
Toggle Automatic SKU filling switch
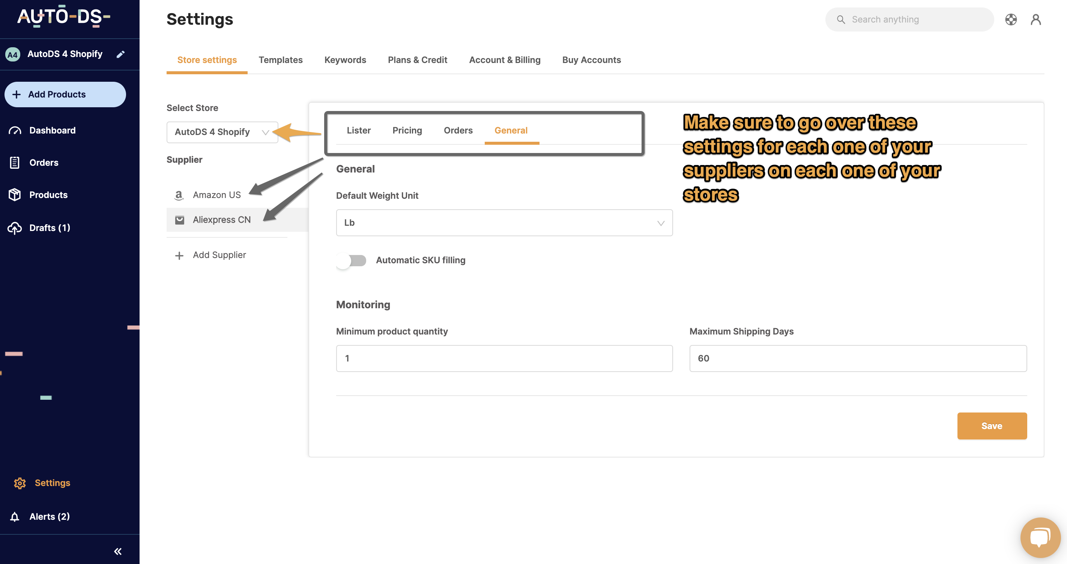pyautogui.click(x=351, y=261)
